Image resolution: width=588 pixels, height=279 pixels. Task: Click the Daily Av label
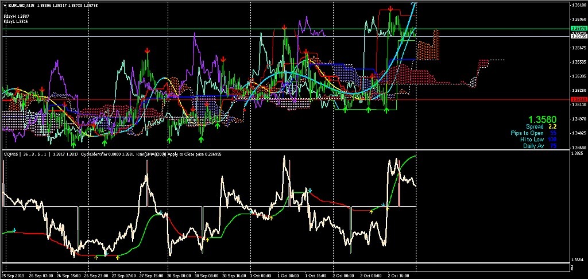533,146
